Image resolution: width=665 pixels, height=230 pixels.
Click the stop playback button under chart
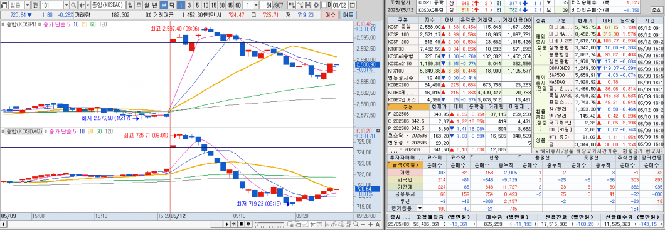click(x=242, y=224)
